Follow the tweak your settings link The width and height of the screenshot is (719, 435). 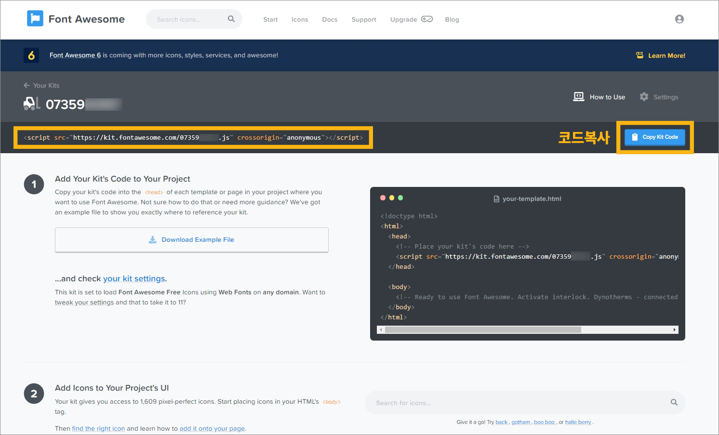pos(84,303)
